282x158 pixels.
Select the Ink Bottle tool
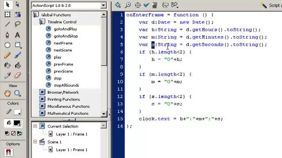[7, 65]
